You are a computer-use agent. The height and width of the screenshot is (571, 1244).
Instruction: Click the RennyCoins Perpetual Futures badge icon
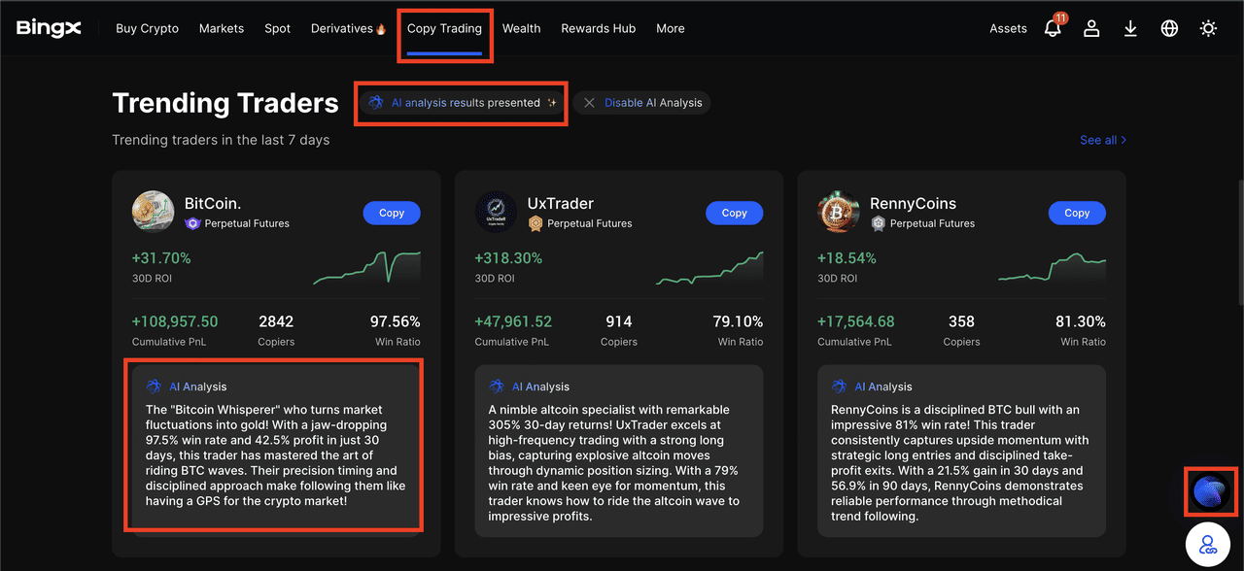pyautogui.click(x=879, y=223)
